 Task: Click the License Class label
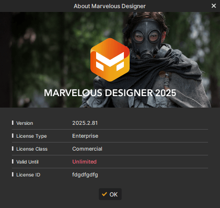pyautogui.click(x=32, y=149)
